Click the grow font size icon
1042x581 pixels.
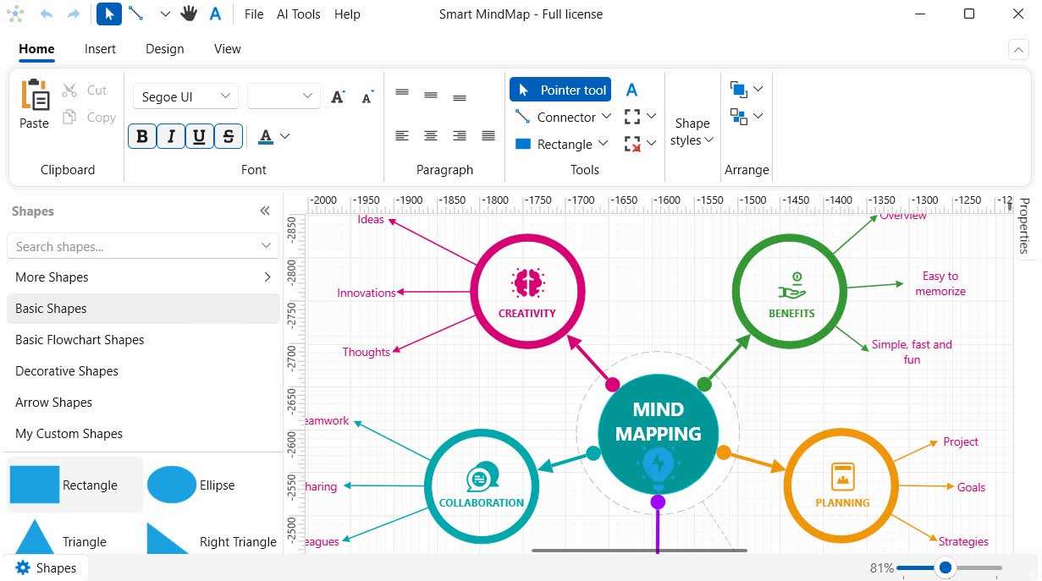(338, 97)
